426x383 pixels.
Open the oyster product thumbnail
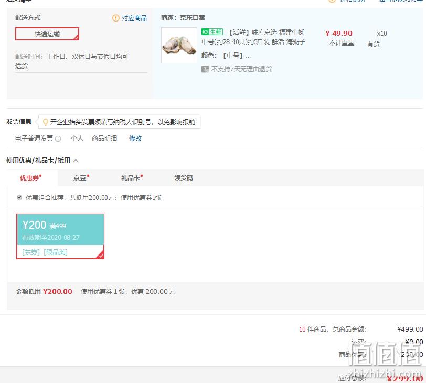[x=179, y=45]
